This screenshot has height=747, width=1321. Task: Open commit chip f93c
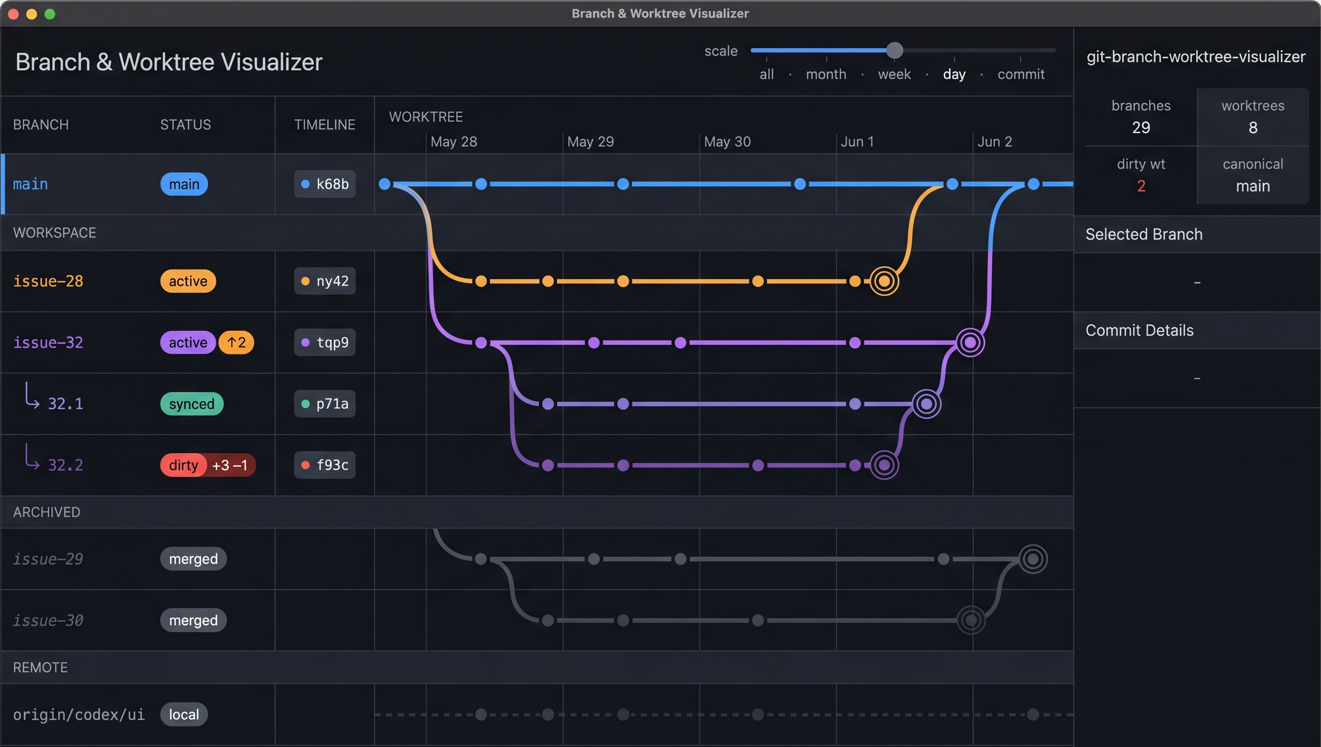click(x=324, y=465)
